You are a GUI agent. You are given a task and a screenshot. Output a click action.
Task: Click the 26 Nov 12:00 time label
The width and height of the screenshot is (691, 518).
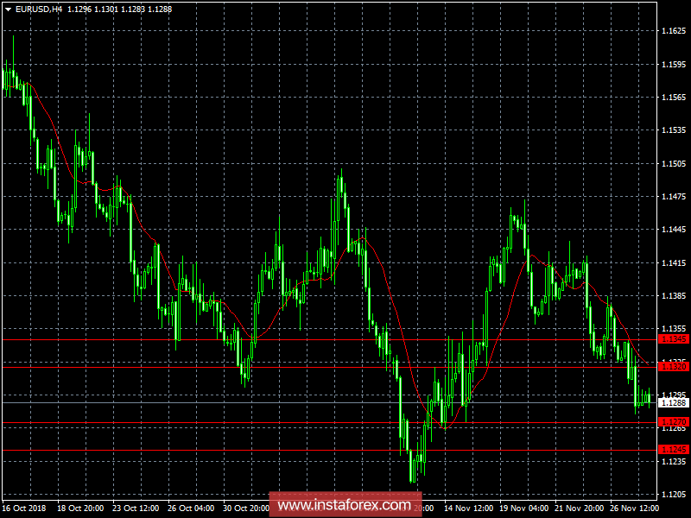tap(635, 508)
